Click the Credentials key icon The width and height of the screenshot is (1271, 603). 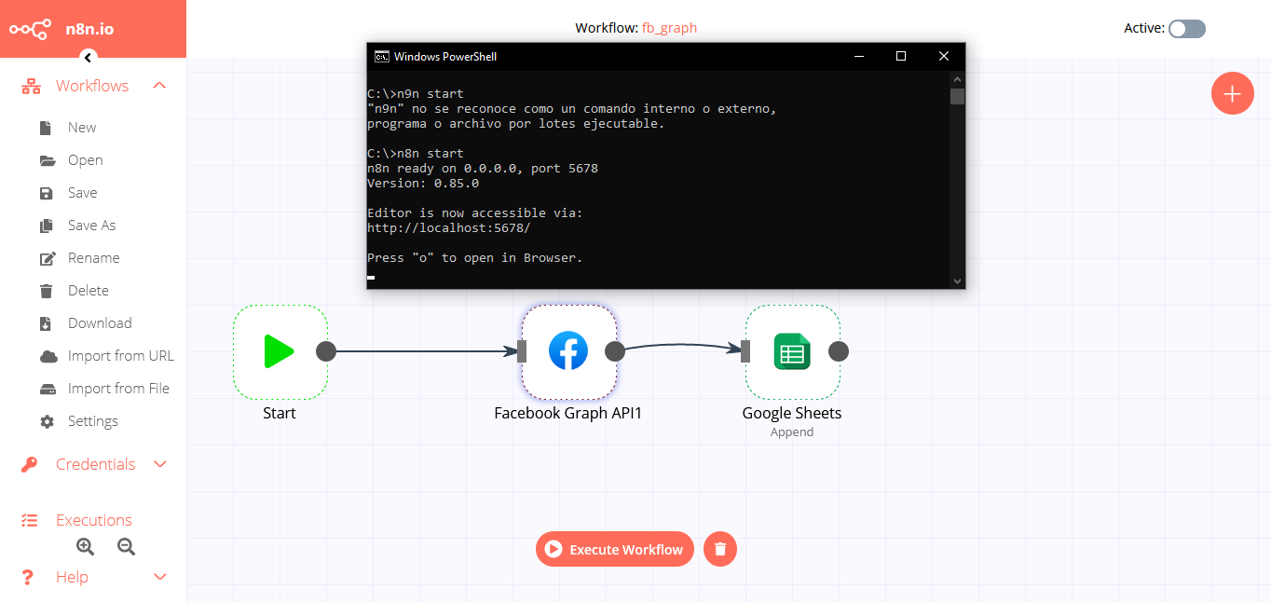pos(30,464)
